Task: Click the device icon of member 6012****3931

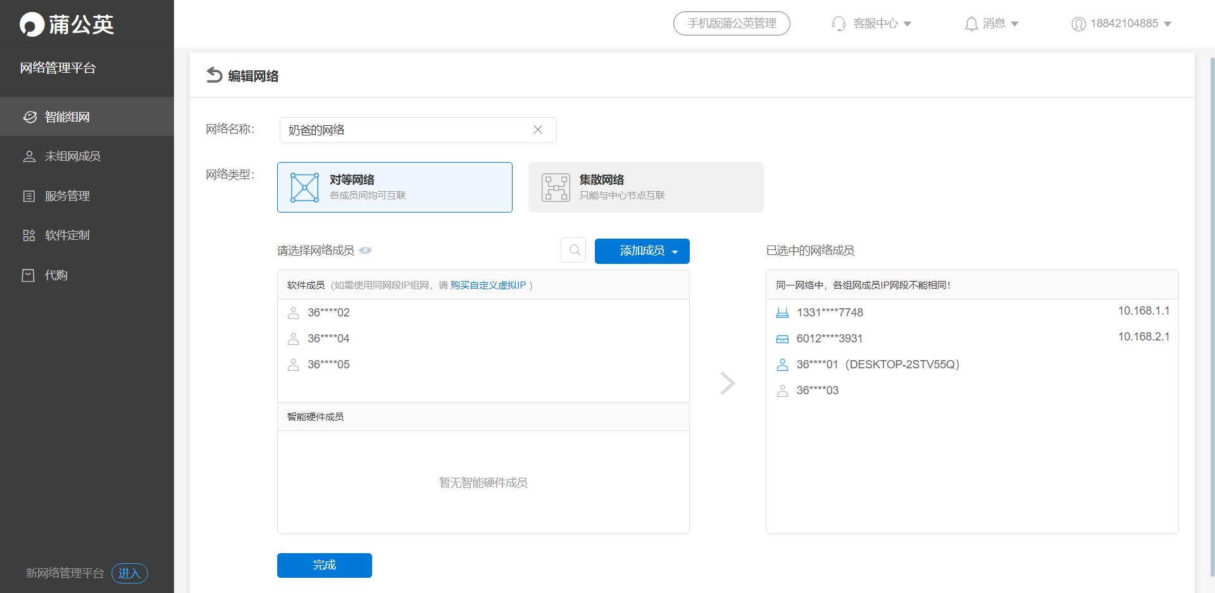Action: (x=782, y=339)
